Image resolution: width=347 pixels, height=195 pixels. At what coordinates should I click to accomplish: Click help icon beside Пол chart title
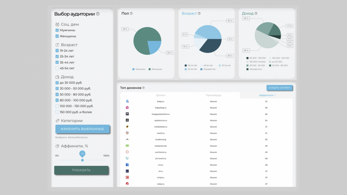point(131,13)
